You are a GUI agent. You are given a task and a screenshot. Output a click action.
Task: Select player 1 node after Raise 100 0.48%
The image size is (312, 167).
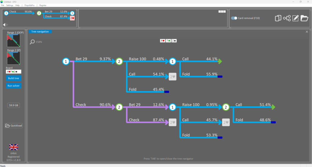coord(172,61)
